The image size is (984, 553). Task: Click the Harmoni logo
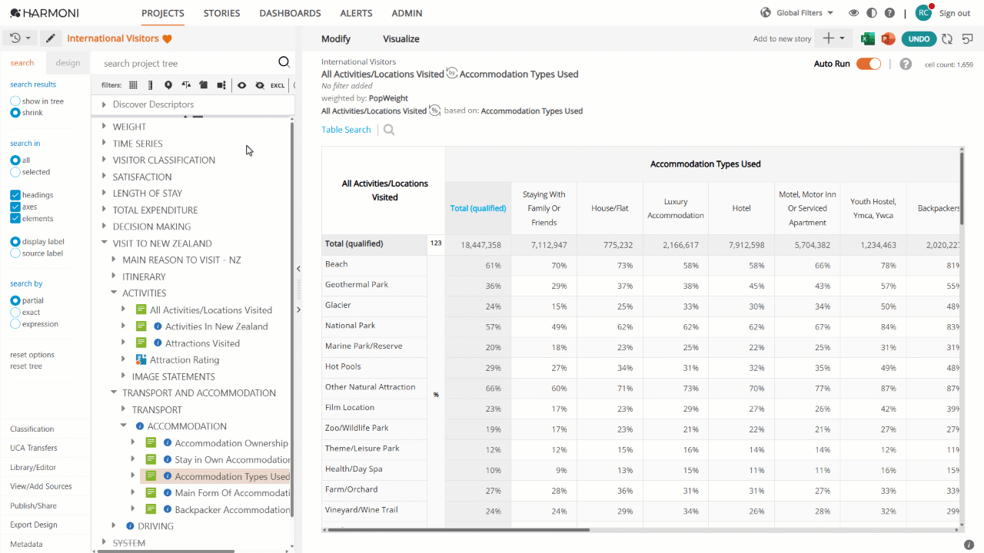(45, 13)
